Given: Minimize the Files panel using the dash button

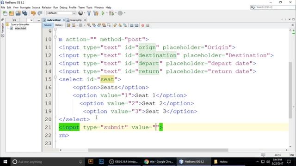Looking at the screenshot, I should (x=39, y=20).
